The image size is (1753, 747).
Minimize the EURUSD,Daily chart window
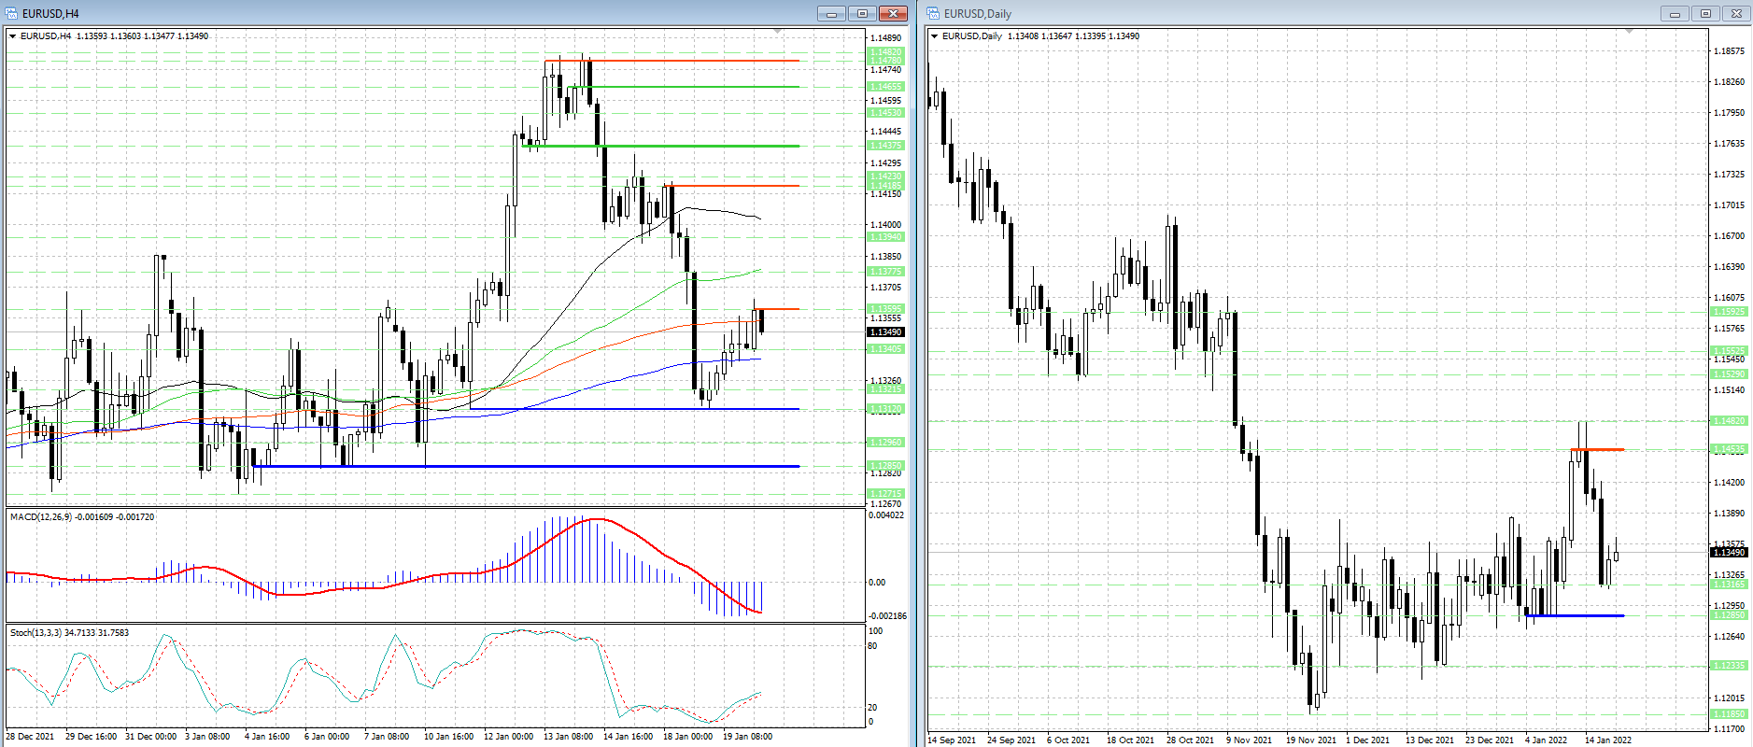tap(1675, 13)
